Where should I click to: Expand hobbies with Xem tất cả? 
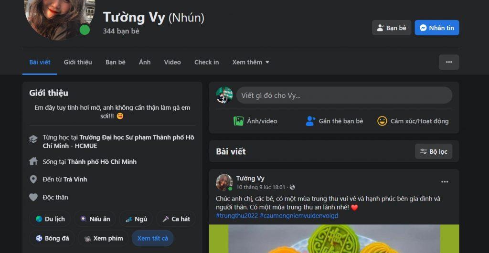tap(152, 238)
